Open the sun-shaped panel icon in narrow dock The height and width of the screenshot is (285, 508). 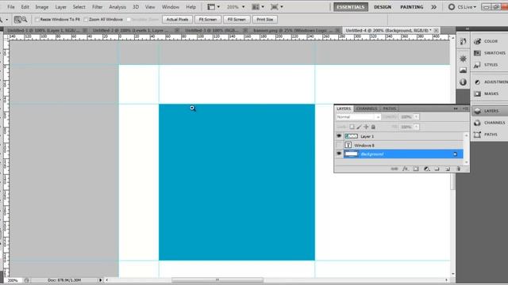click(x=463, y=59)
